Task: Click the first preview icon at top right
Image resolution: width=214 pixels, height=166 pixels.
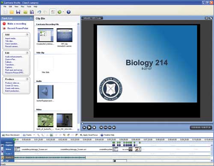Action: (207, 18)
